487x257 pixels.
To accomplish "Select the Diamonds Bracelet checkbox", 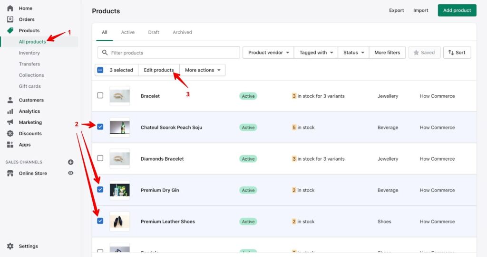I will (x=100, y=158).
